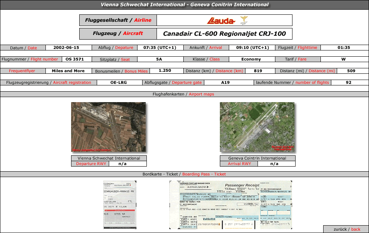Click the Vienna Schwechat International caption
The width and height of the screenshot is (369, 233).
click(109, 158)
